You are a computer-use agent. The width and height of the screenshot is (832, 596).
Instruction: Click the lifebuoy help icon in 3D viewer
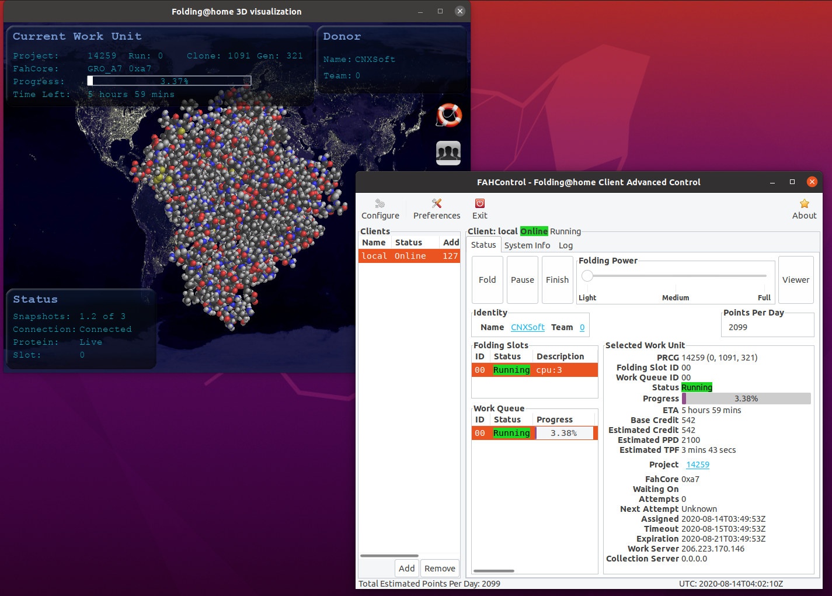click(448, 115)
